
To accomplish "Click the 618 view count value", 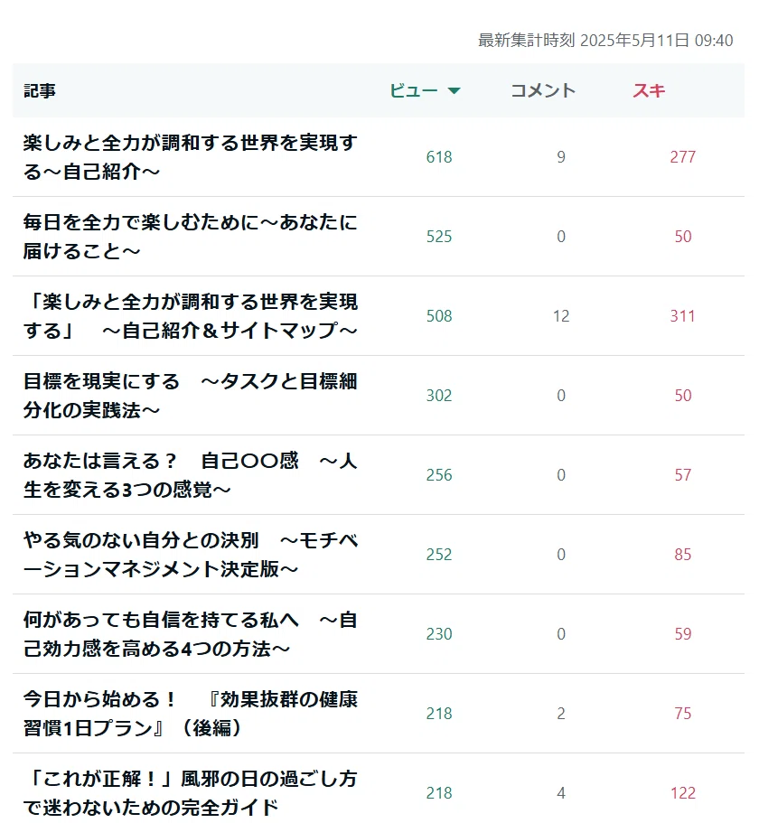I will pos(439,157).
